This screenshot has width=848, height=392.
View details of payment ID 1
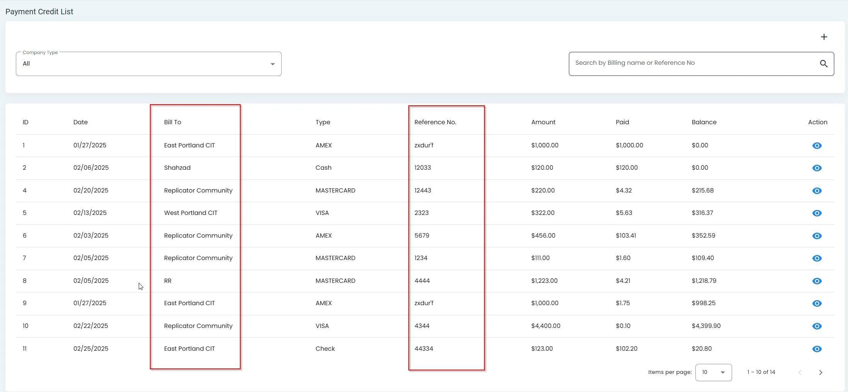click(x=817, y=145)
